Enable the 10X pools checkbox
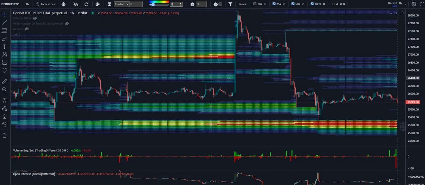425x185 pixels. [255, 4]
